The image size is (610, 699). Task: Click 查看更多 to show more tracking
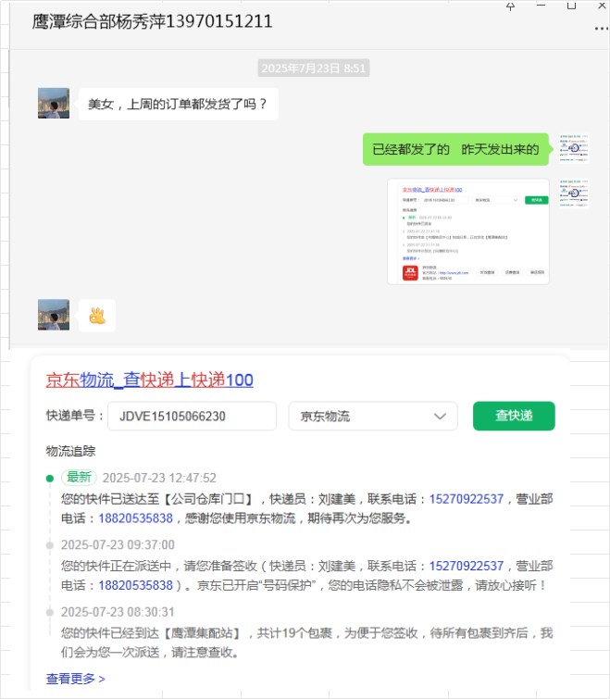75,679
